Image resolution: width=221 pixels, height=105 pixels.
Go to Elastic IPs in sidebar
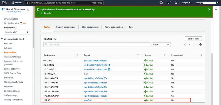(x=9, y=78)
